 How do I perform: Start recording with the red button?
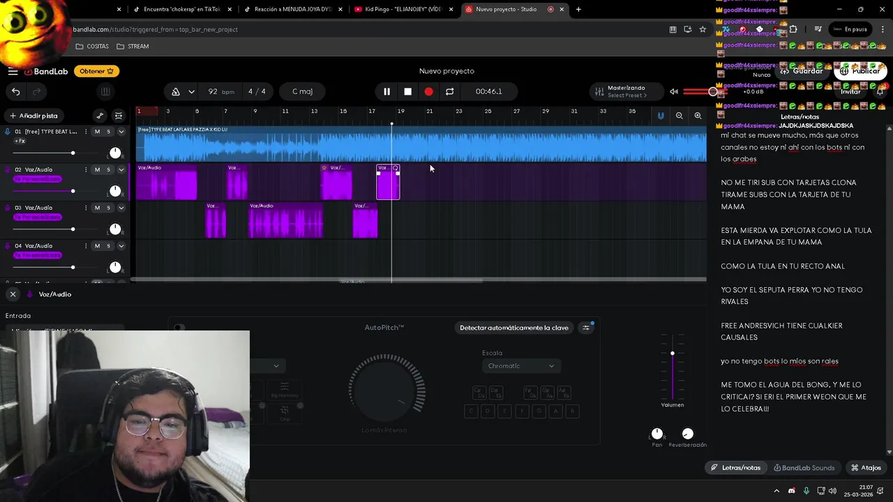428,91
